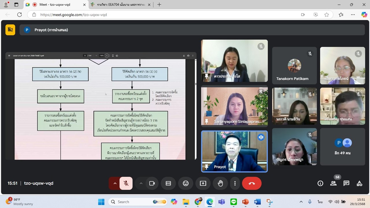The width and height of the screenshot is (370, 208).
Task: Expand audio settings arrow beside the microphone
Action: click(x=115, y=183)
